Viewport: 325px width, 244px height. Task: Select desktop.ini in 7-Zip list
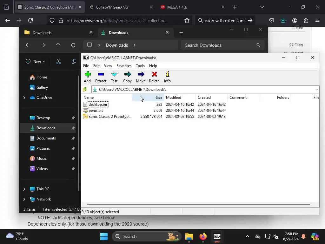(98, 104)
